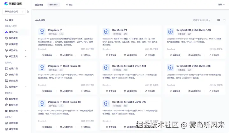
Task: Click the DeepSeek-R1-Distill-Llama-8B hexagon icon
Action: pos(42,103)
